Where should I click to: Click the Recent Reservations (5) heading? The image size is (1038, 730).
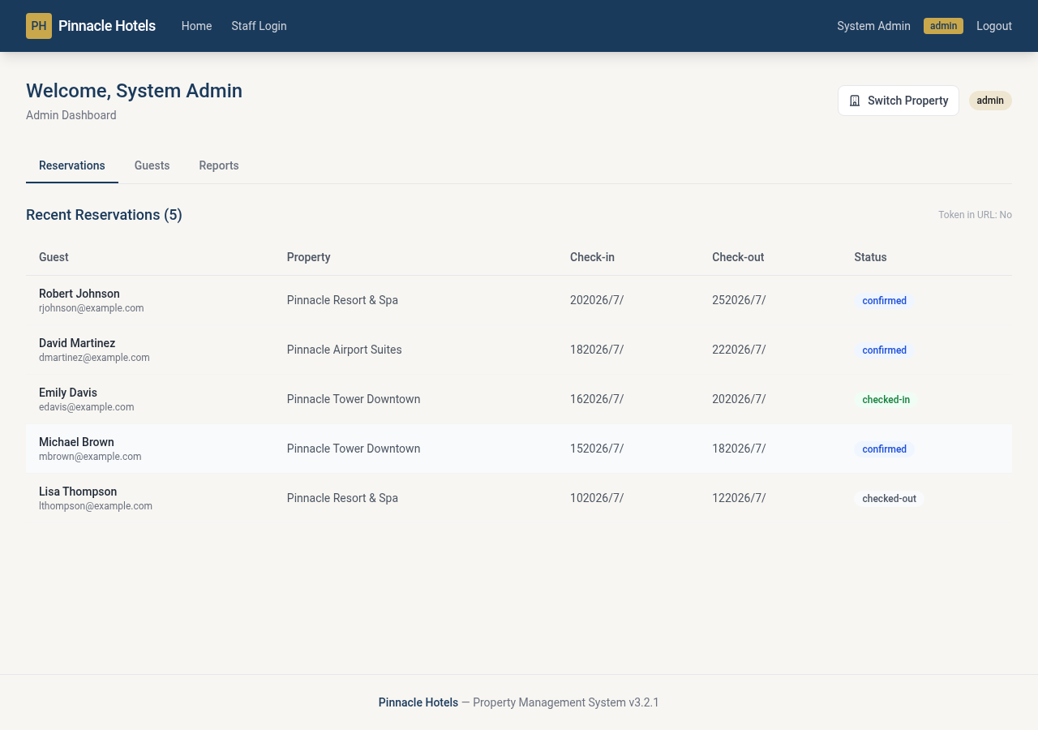(x=104, y=215)
